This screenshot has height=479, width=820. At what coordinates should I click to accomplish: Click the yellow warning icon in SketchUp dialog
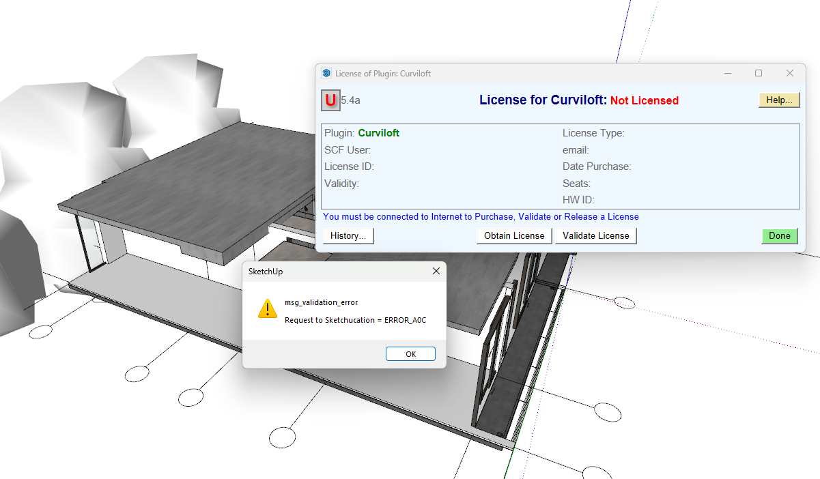click(x=267, y=308)
